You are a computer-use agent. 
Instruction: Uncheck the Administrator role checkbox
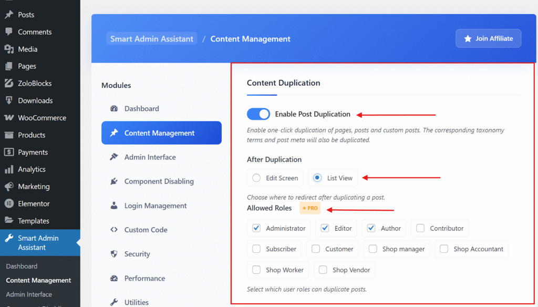(256, 228)
